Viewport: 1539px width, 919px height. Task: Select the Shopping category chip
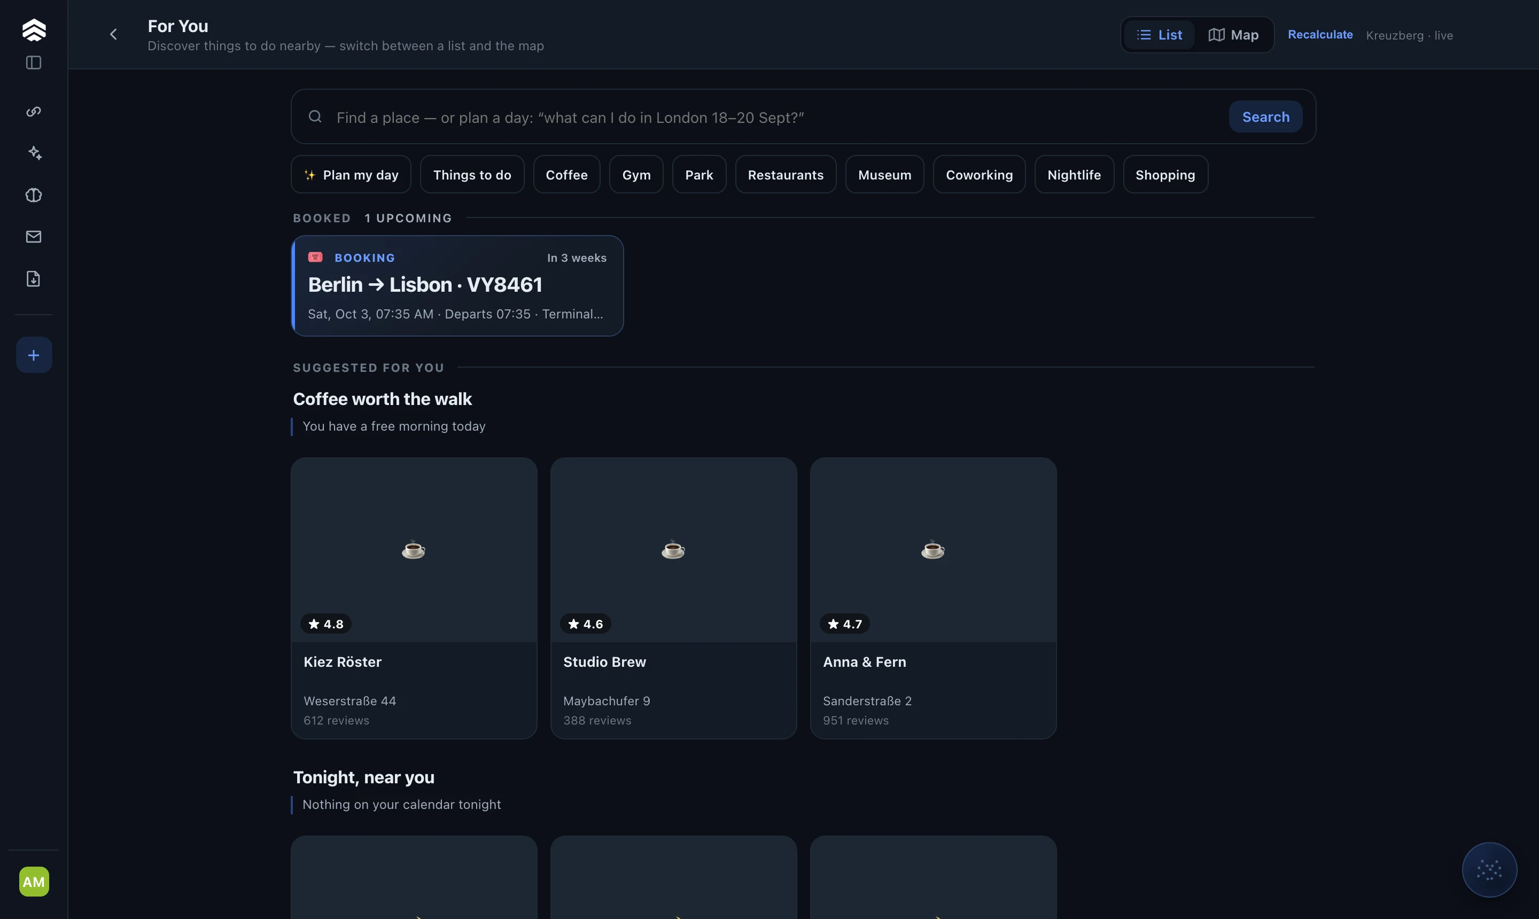click(x=1165, y=175)
